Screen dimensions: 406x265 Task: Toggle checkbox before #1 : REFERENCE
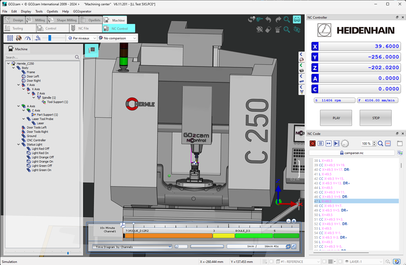click(x=271, y=261)
